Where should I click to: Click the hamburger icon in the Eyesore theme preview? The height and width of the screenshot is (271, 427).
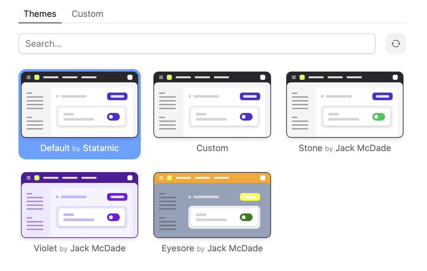(161, 178)
